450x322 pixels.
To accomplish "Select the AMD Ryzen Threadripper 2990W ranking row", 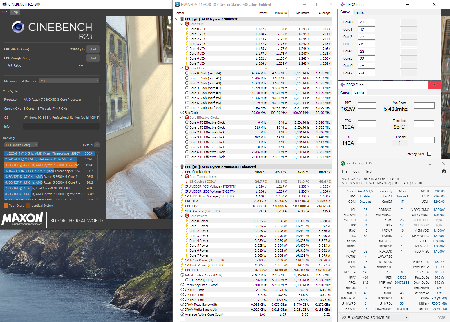I will pos(50,153).
